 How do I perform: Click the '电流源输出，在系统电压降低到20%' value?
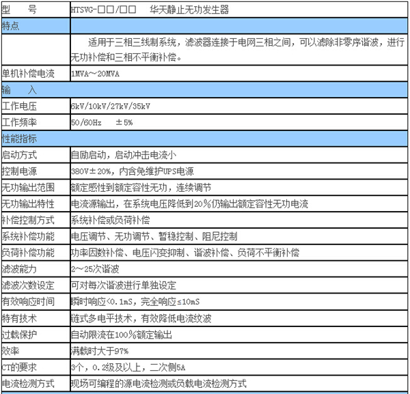coord(189,203)
